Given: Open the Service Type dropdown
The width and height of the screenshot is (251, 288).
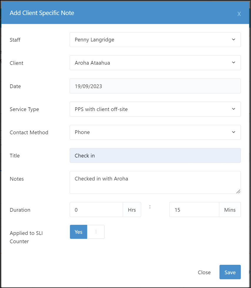Looking at the screenshot, I should pyautogui.click(x=155, y=109).
